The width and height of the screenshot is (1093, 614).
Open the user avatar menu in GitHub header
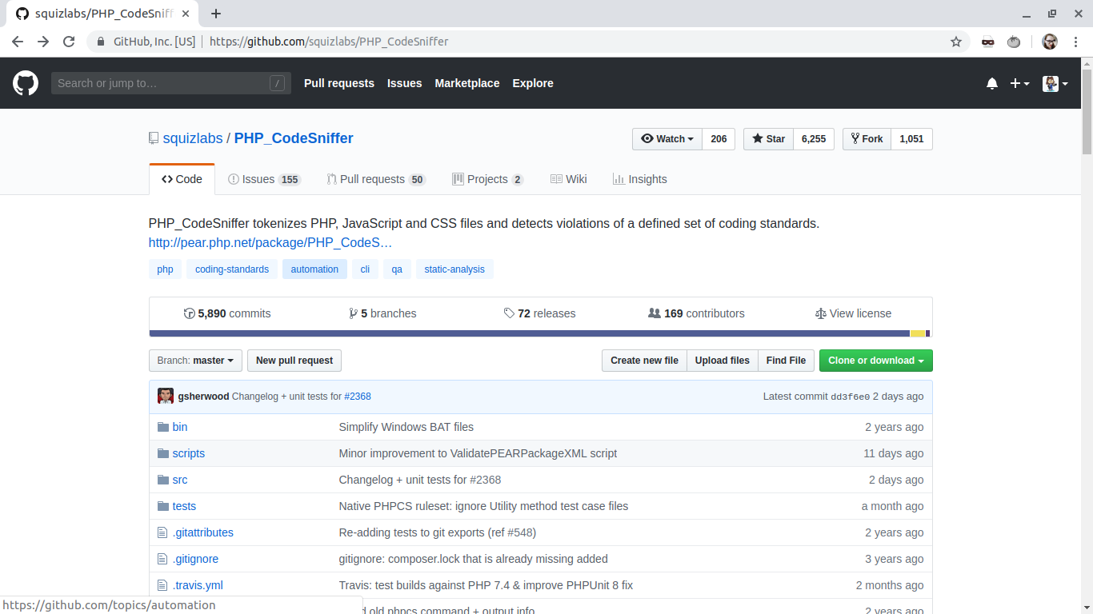pos(1055,83)
